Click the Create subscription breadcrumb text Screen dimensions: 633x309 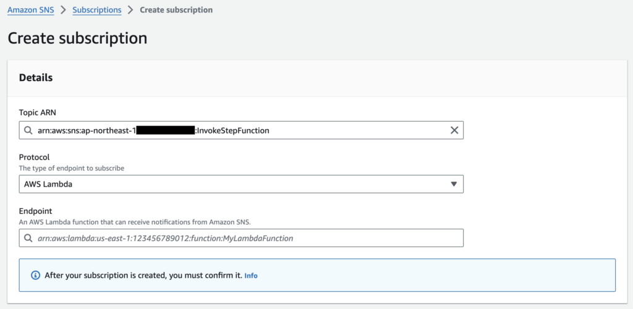176,10
